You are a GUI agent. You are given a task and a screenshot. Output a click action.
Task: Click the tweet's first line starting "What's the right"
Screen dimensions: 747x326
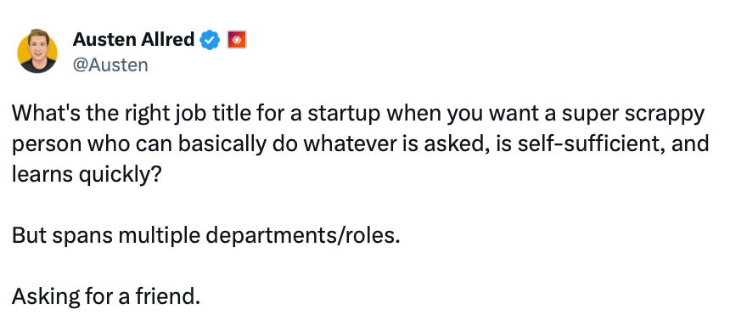[357, 115]
